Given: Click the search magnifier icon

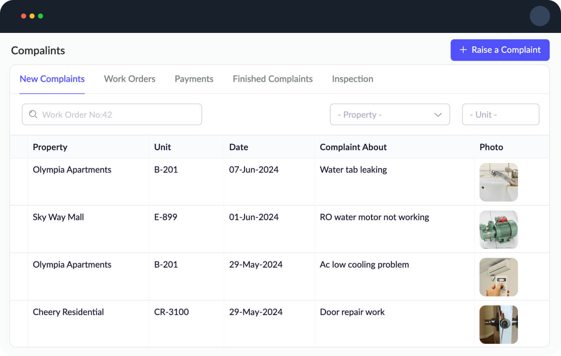Looking at the screenshot, I should (x=33, y=114).
